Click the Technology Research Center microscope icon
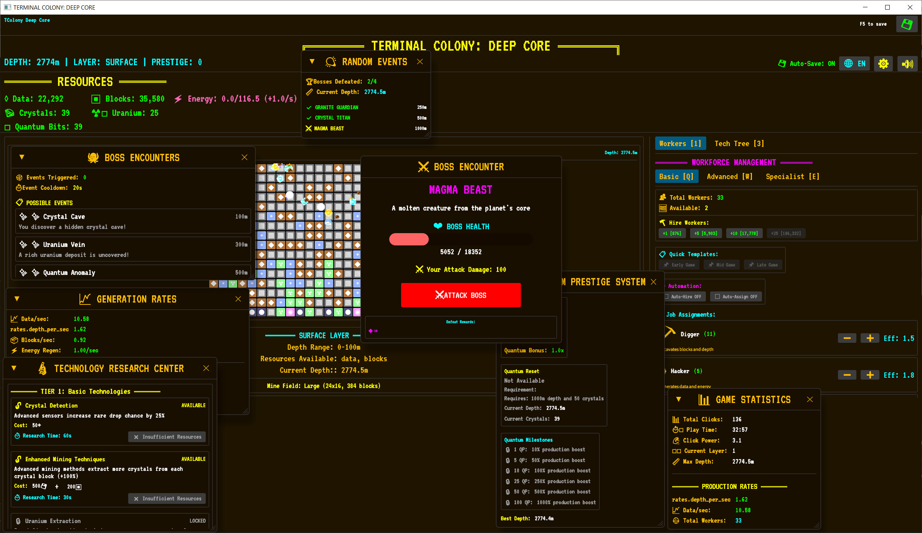 [42, 368]
